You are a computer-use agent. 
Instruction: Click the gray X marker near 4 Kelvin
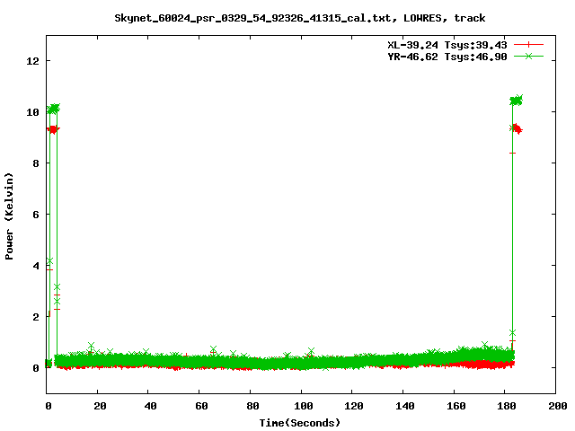(49, 261)
